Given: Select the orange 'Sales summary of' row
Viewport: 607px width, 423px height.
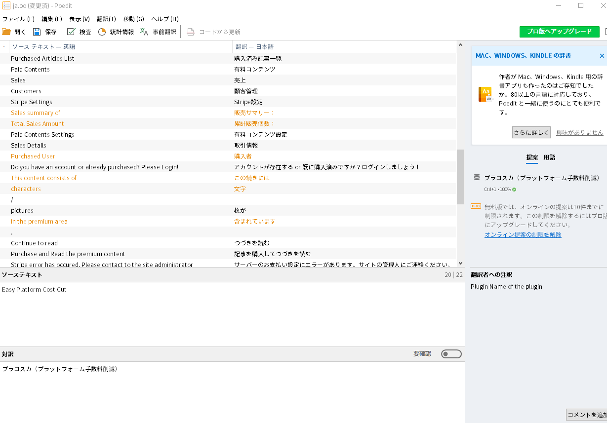Looking at the screenshot, I should point(228,113).
